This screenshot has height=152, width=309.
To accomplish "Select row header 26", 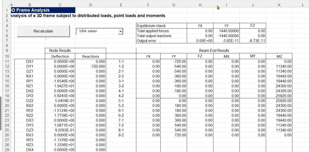I will 7,135.
